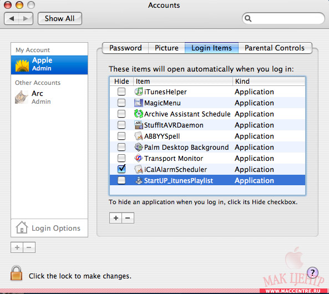Select the iTunesHelper row name
Screen dimensions: 329x294
click(x=165, y=92)
